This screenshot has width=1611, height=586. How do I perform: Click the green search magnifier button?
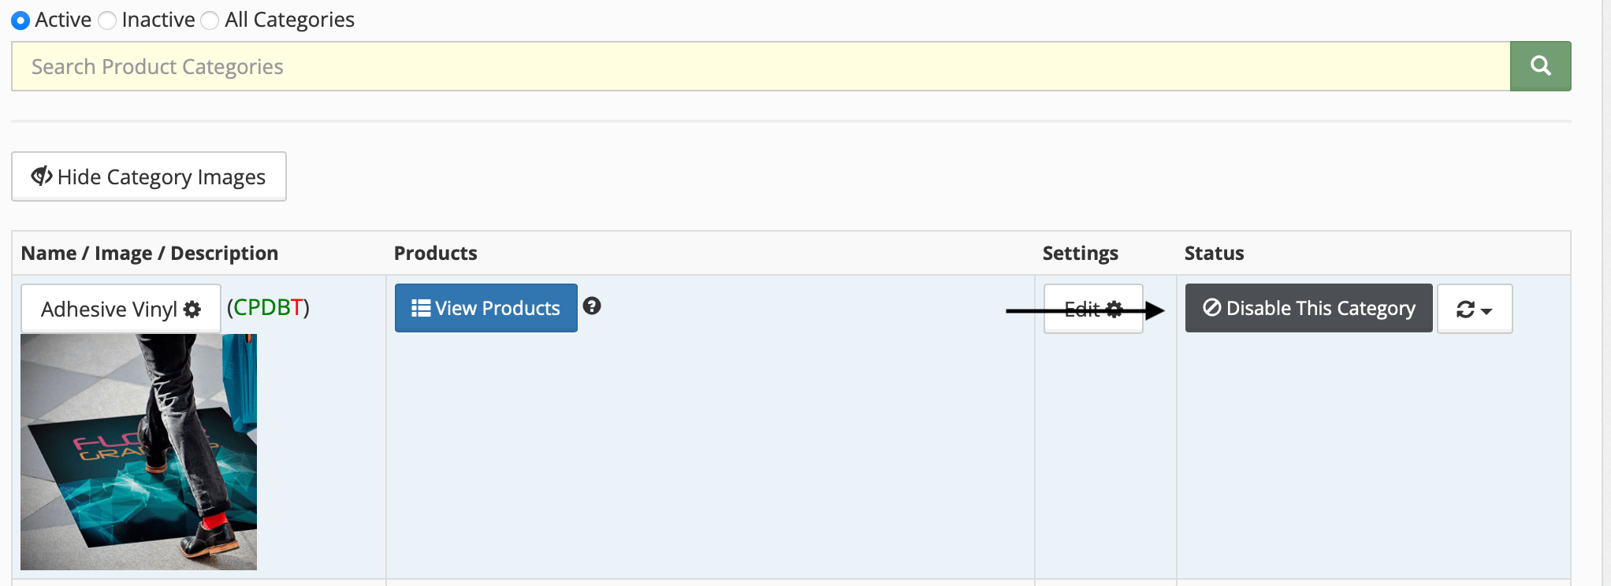click(1540, 66)
